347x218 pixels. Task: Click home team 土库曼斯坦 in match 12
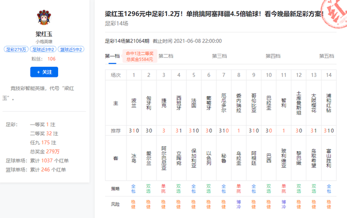point(299,103)
